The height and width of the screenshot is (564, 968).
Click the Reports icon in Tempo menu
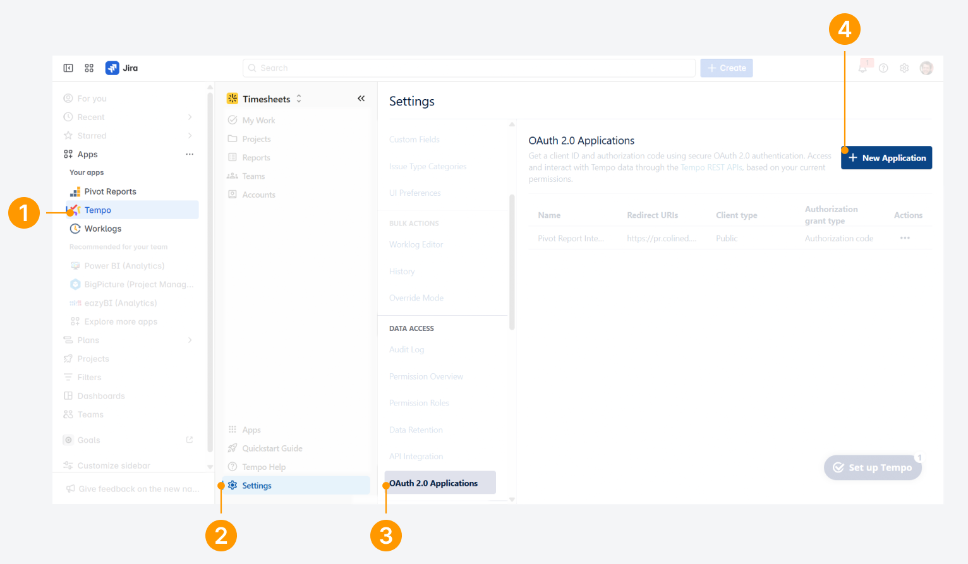(233, 157)
